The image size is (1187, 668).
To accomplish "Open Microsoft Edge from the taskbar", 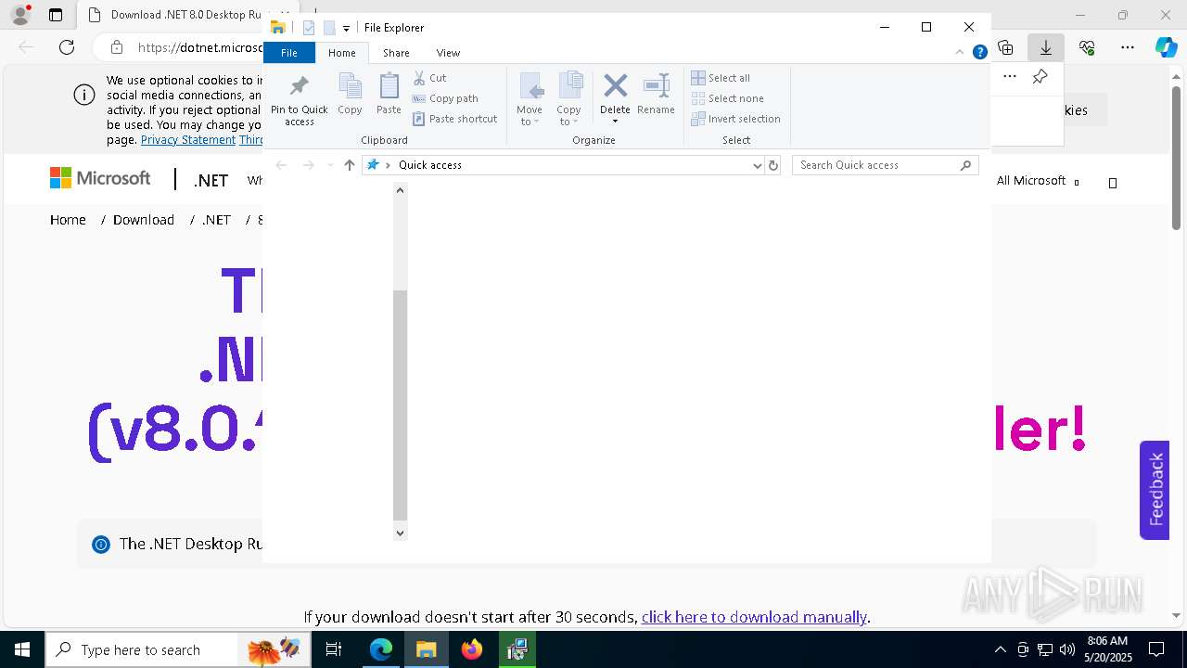I will (381, 649).
